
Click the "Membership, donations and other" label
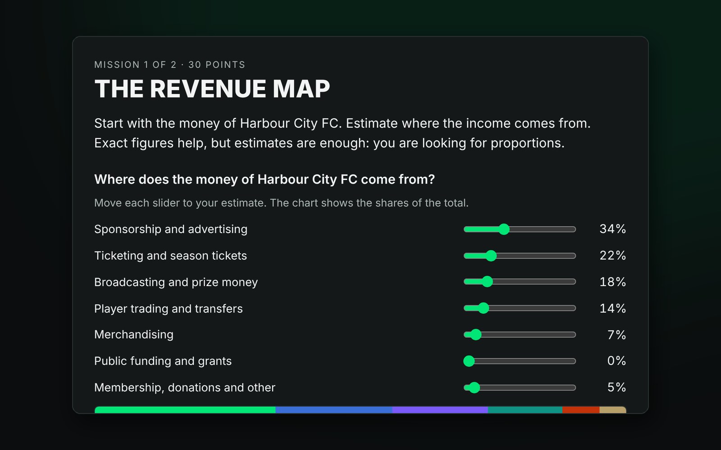184,387
